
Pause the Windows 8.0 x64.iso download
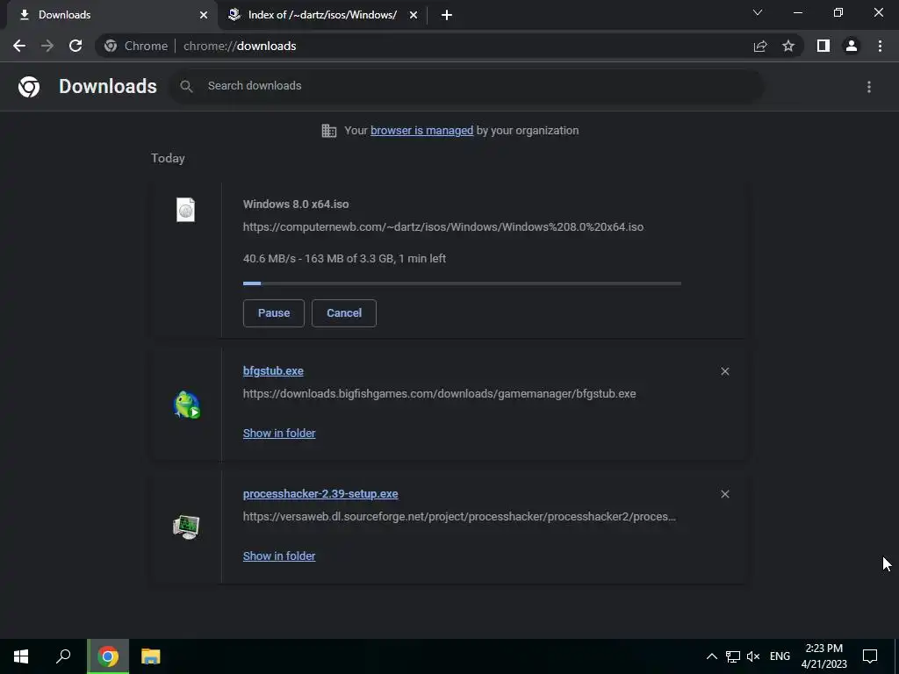tap(274, 313)
